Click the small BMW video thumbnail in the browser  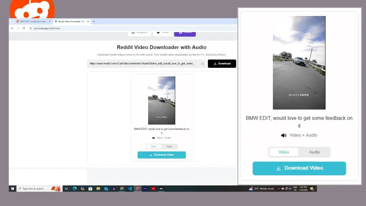[x=162, y=100]
